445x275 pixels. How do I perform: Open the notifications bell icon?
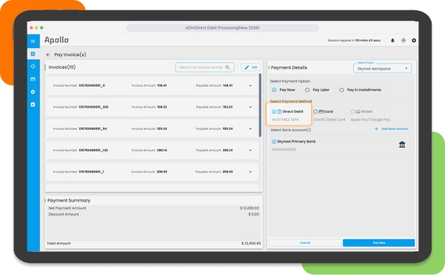point(392,40)
